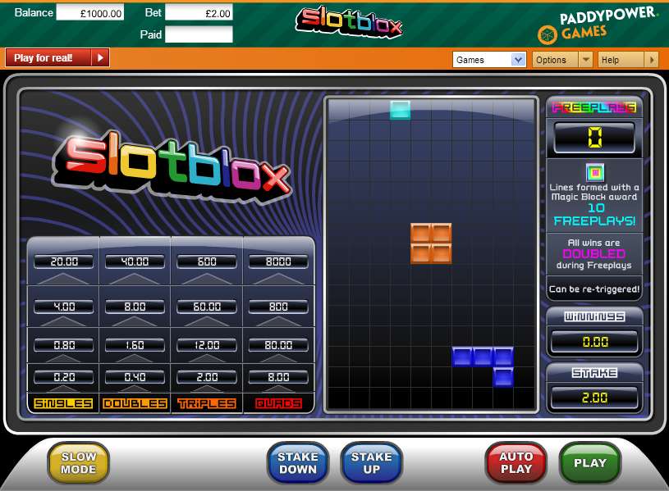
Task: Select the TRIPLES column label
Action: click(x=207, y=403)
